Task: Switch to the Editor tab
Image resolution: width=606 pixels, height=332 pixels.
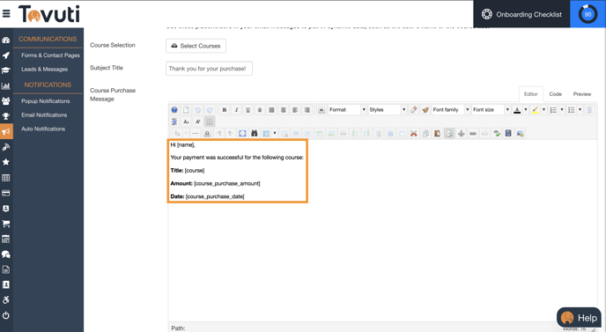Action: pyautogui.click(x=530, y=94)
